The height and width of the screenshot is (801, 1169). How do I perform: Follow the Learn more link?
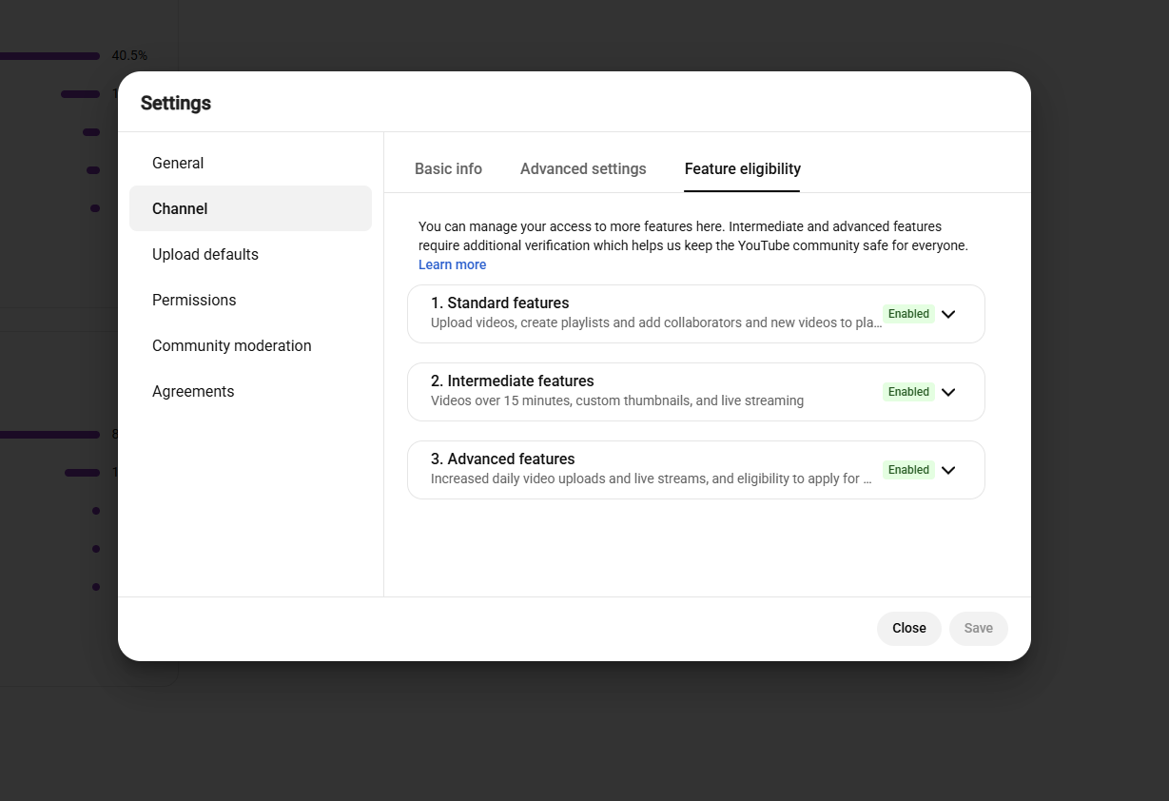(452, 264)
